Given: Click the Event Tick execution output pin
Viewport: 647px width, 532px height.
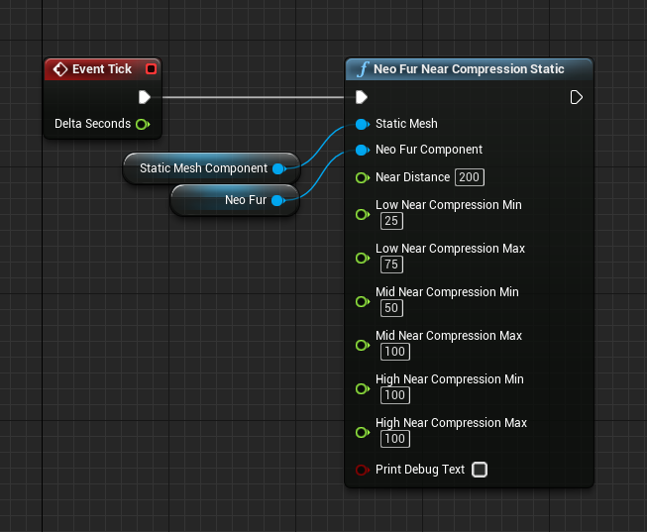Looking at the screenshot, I should [144, 97].
